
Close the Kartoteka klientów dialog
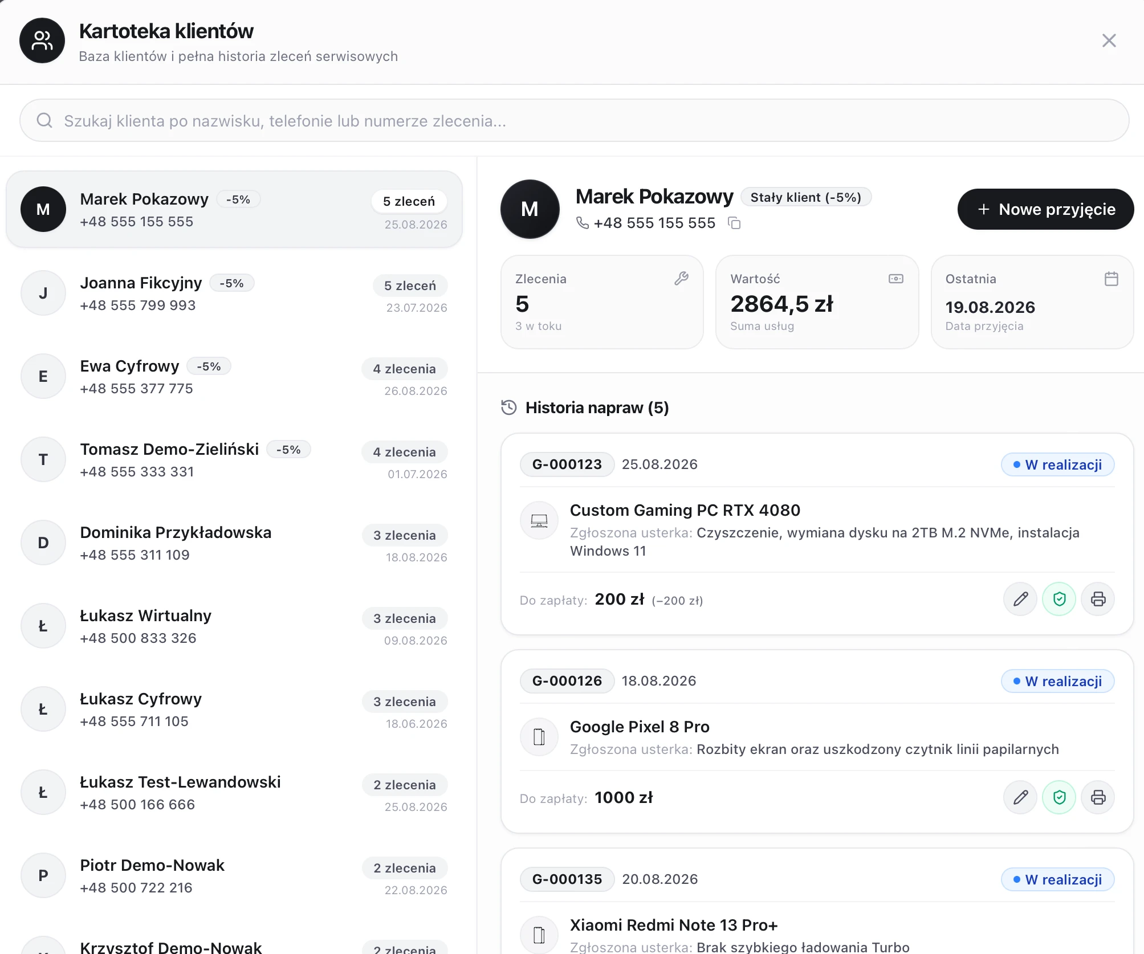1109,40
